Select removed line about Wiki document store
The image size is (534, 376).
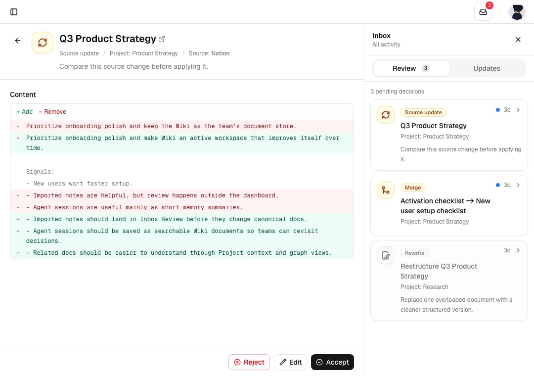click(x=182, y=126)
